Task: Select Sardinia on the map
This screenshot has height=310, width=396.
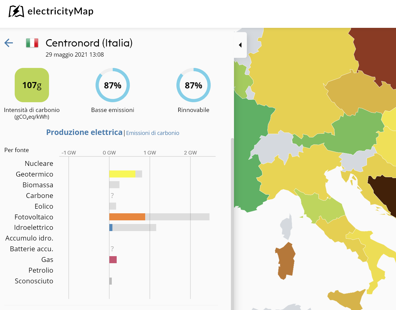Action: [x=286, y=261]
